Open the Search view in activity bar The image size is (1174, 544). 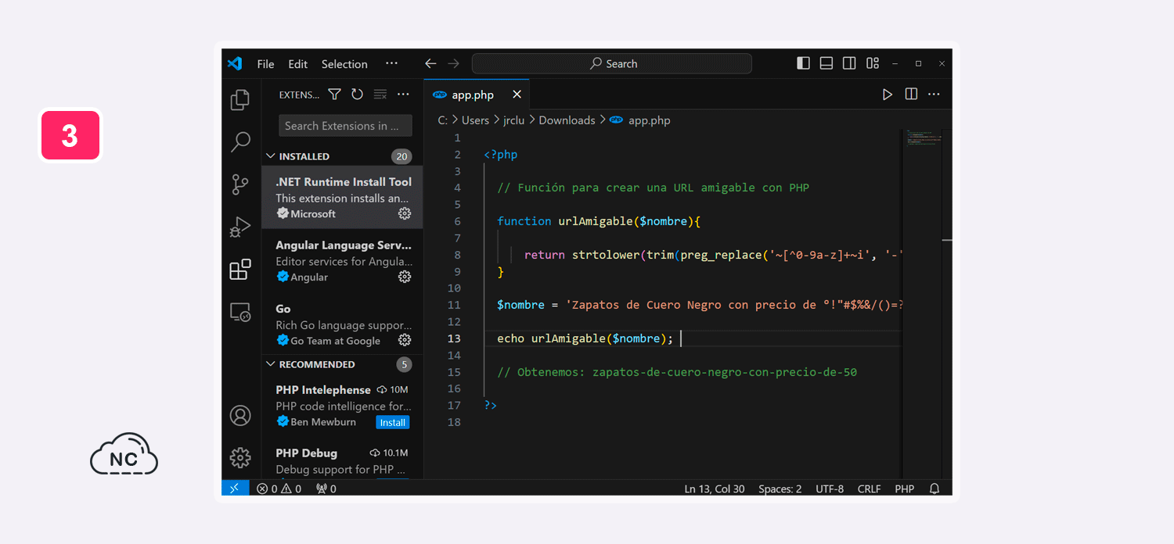tap(240, 142)
